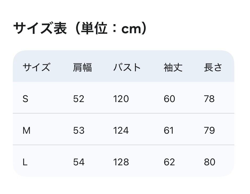Viewport: 250px width, 194px height.
Task: Click bust value 124 for size M
Action: (121, 130)
